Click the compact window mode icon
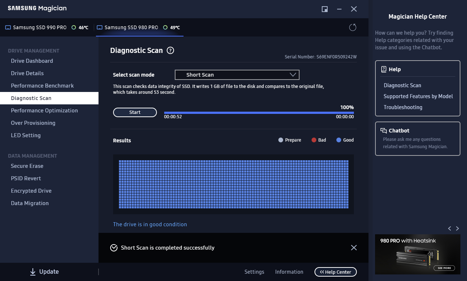467x281 pixels. point(325,9)
